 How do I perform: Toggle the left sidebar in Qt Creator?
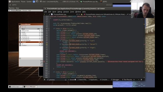click(45, 79)
